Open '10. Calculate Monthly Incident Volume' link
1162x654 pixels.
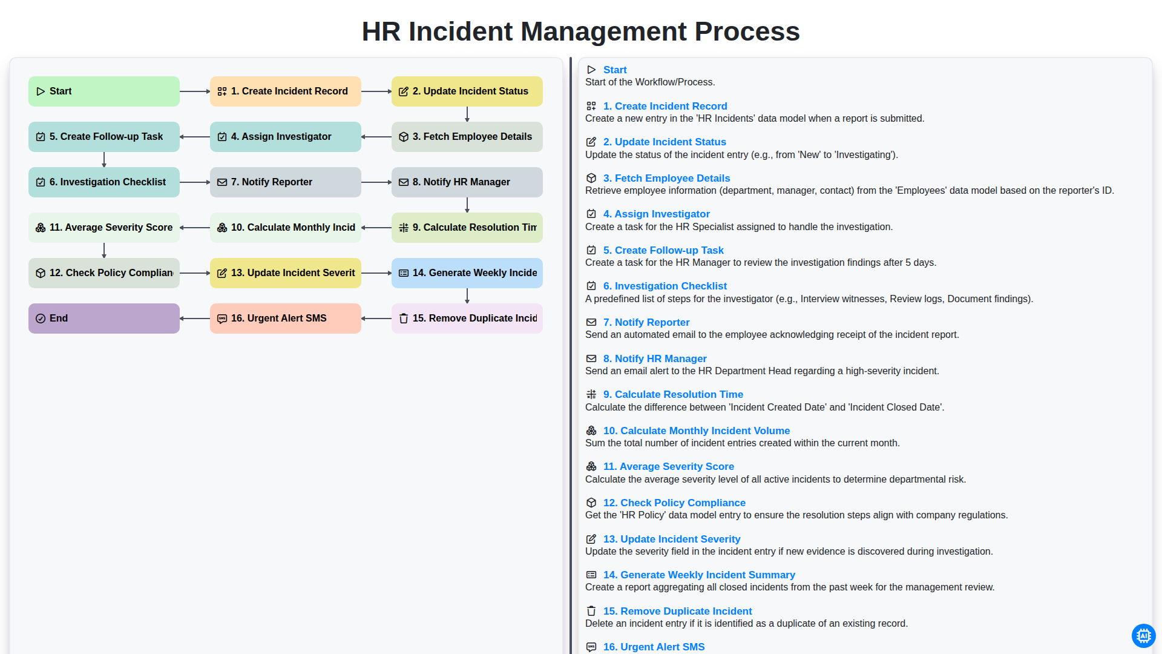(x=697, y=431)
